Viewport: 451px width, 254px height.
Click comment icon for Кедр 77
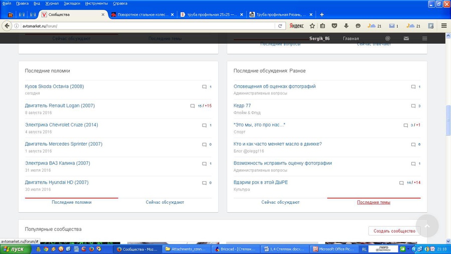(413, 106)
